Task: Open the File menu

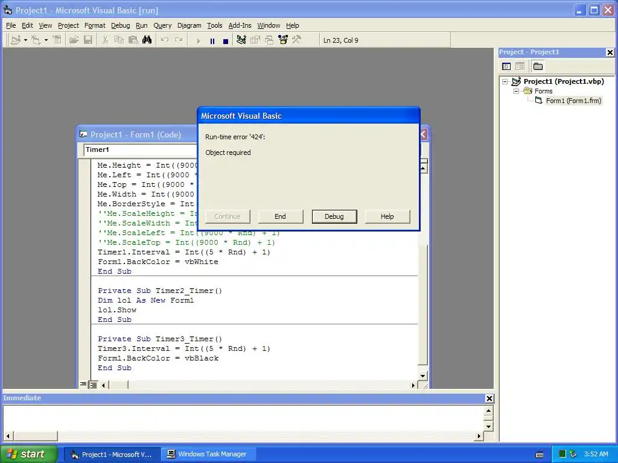Action: pyautogui.click(x=11, y=25)
